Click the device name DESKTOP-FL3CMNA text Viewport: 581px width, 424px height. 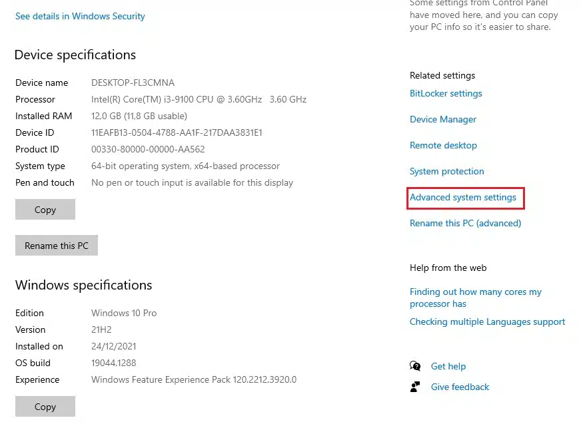pos(133,83)
